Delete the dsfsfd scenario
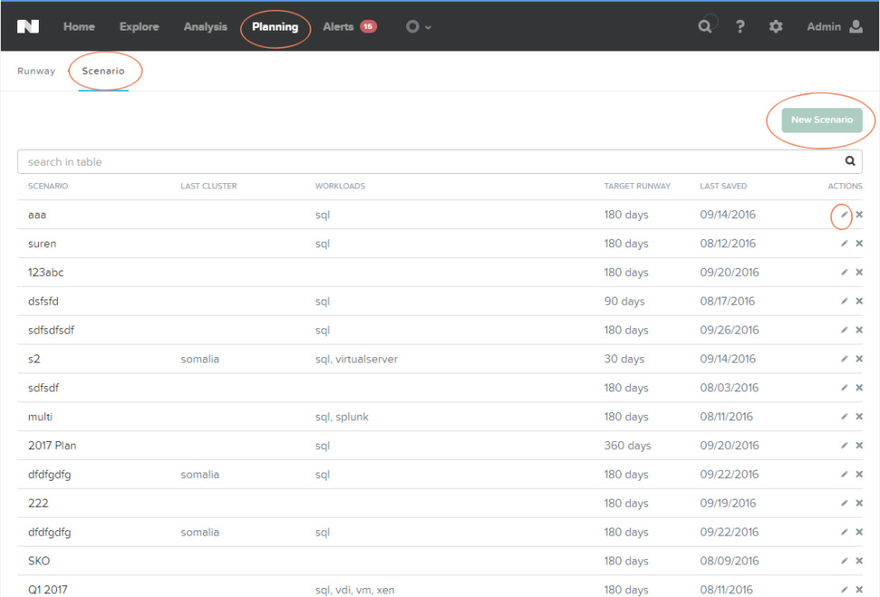 tap(859, 301)
